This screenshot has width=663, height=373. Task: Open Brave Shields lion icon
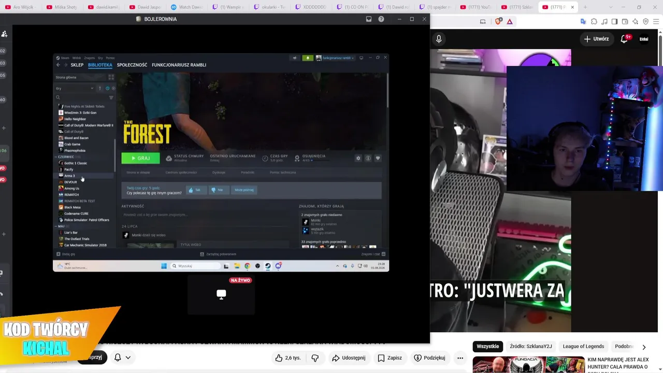tap(499, 21)
